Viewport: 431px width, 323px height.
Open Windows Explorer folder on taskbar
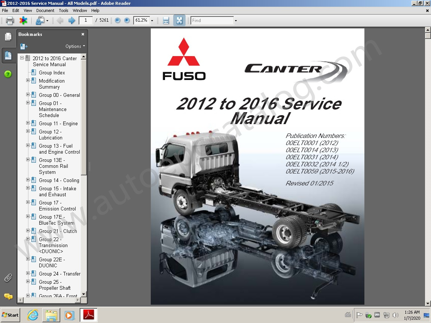point(51,315)
